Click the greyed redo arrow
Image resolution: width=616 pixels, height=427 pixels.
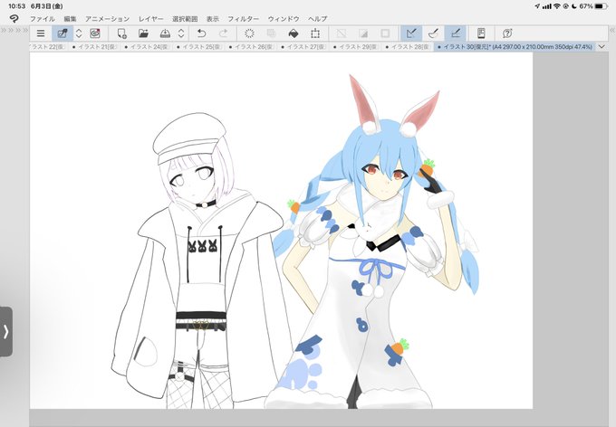pos(223,33)
